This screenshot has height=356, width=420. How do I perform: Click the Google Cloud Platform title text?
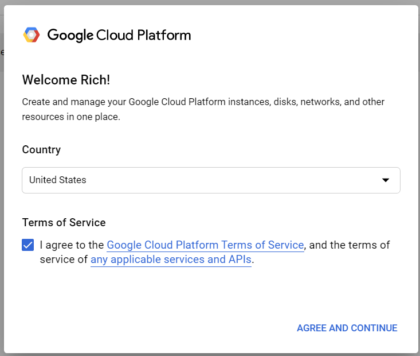(x=119, y=35)
